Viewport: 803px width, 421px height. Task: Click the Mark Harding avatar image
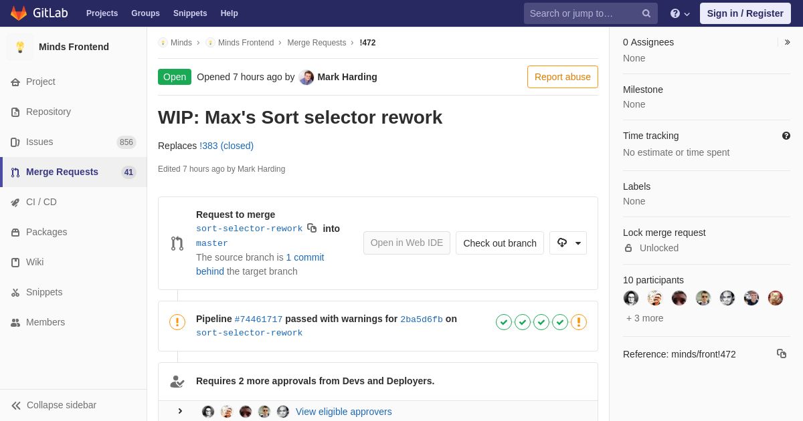306,77
